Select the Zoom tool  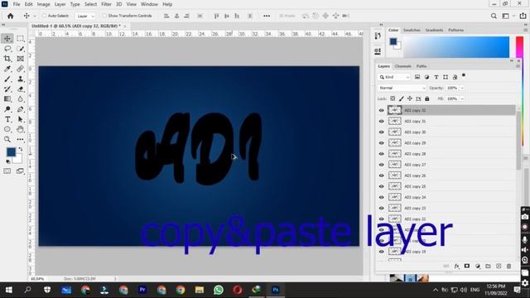click(7, 139)
